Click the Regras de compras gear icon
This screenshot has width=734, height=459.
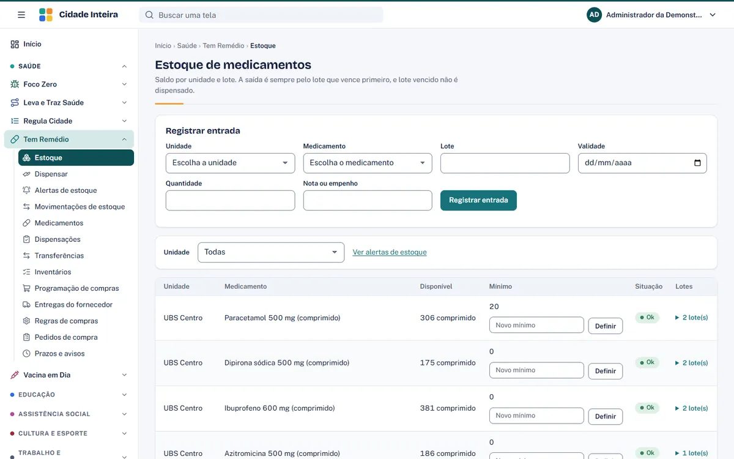pos(26,321)
